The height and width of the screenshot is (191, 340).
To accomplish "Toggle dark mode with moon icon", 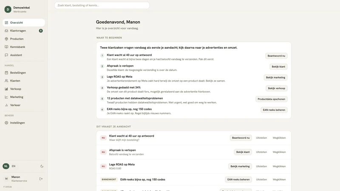I will point(42,166).
